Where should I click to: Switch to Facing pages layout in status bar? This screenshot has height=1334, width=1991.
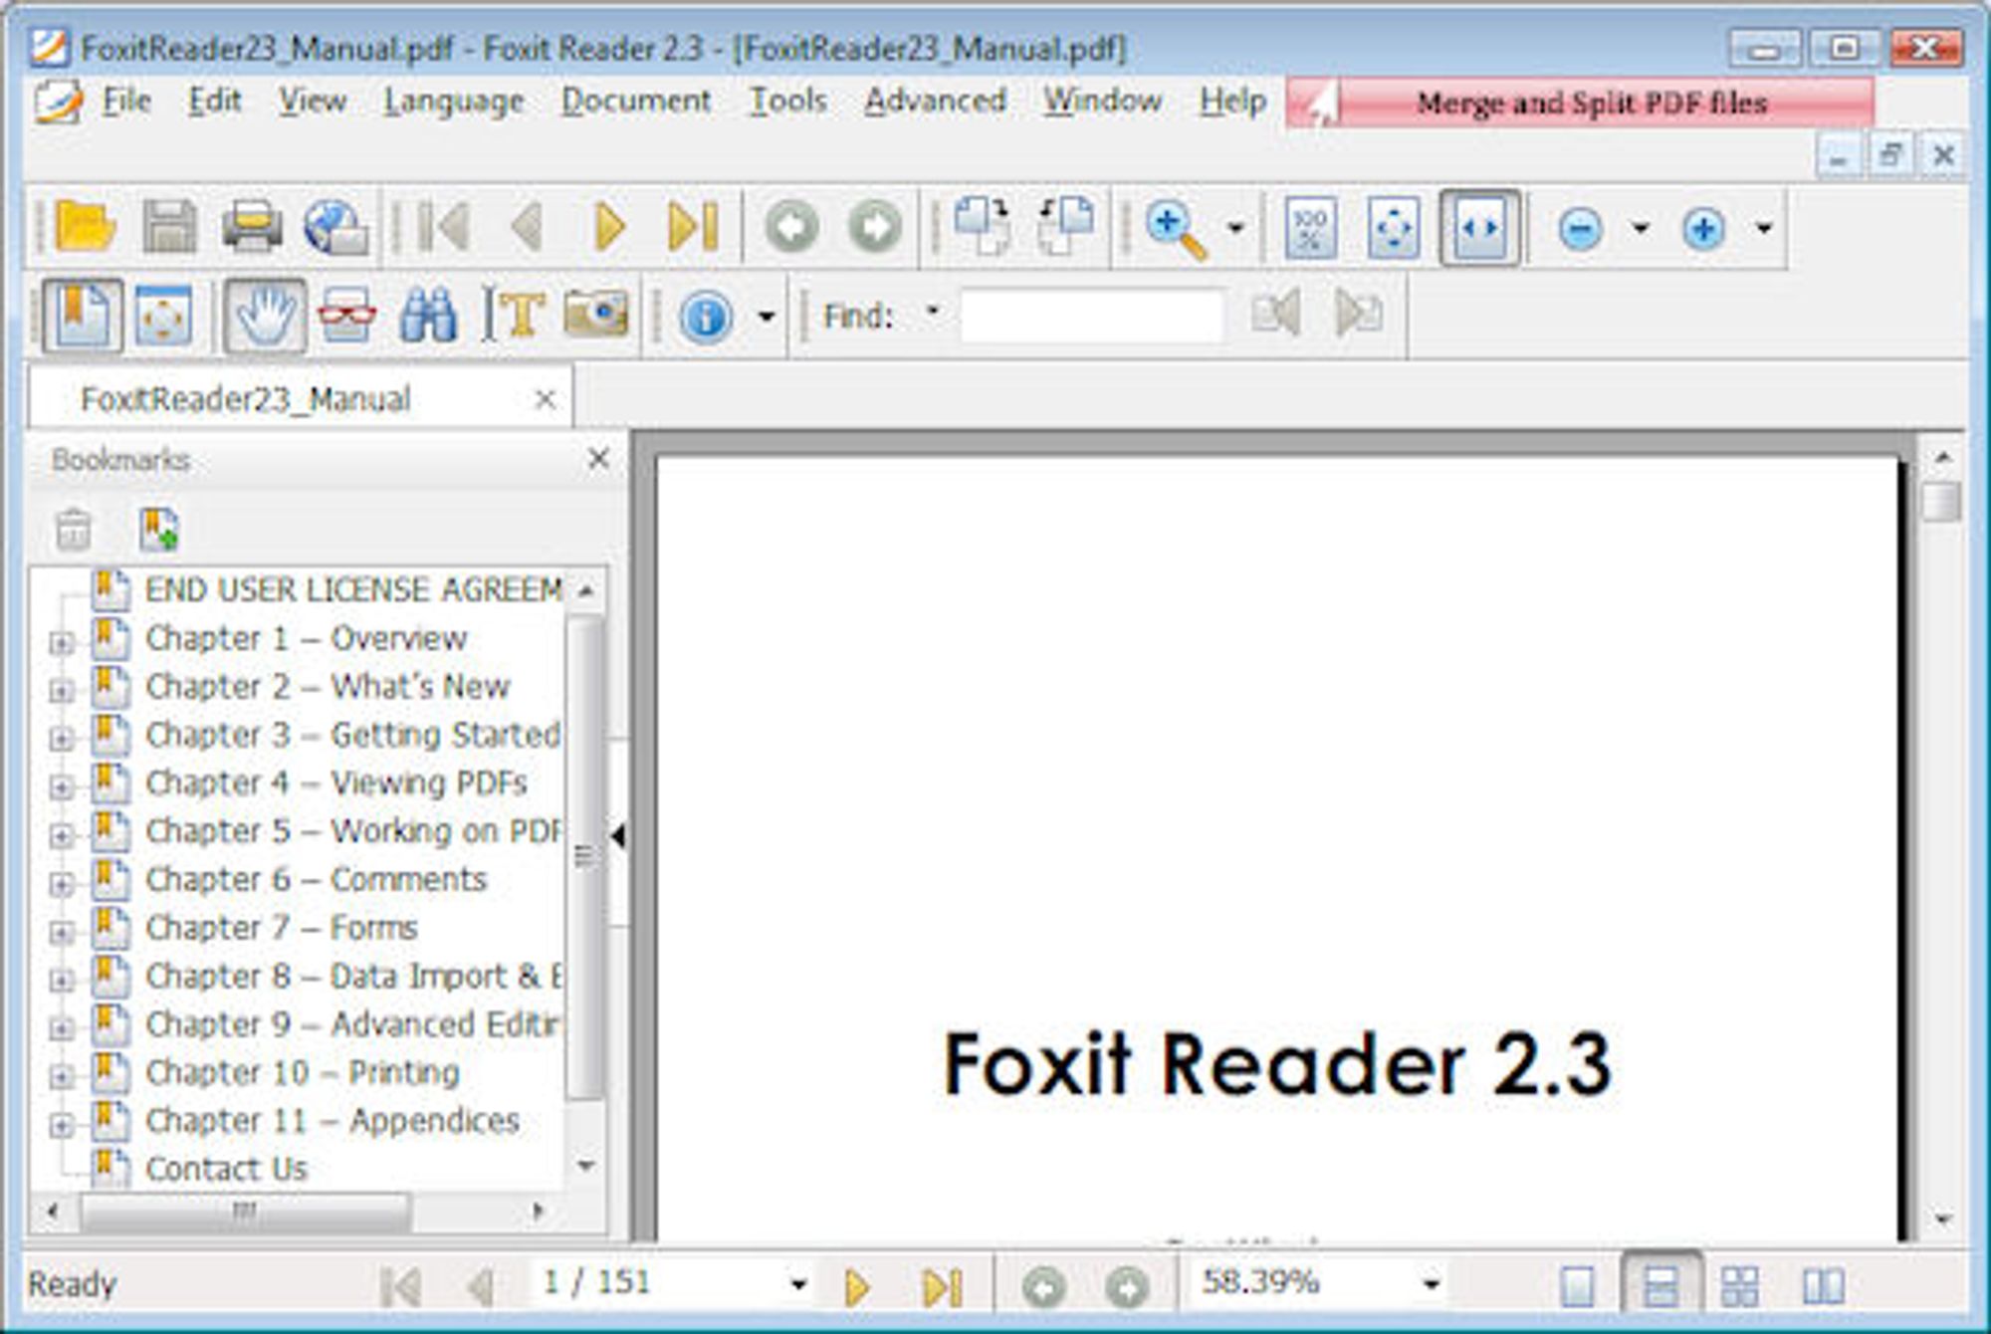pos(1823,1285)
